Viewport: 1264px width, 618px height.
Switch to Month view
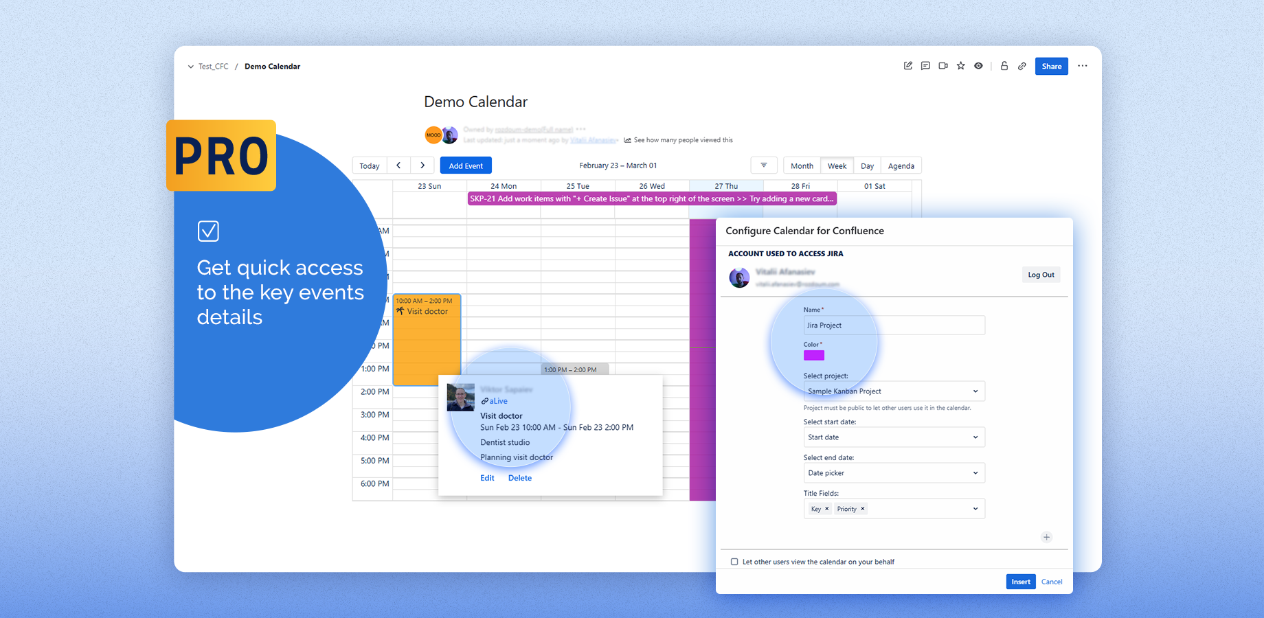tap(802, 165)
